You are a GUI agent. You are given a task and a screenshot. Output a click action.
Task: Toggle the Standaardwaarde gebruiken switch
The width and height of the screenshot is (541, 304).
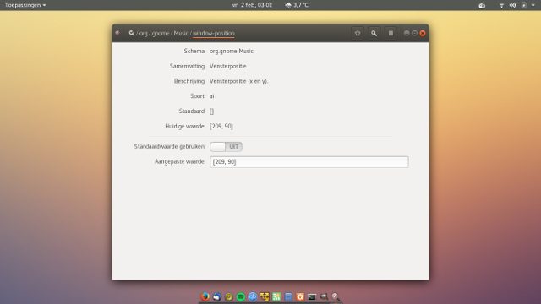[226, 146]
